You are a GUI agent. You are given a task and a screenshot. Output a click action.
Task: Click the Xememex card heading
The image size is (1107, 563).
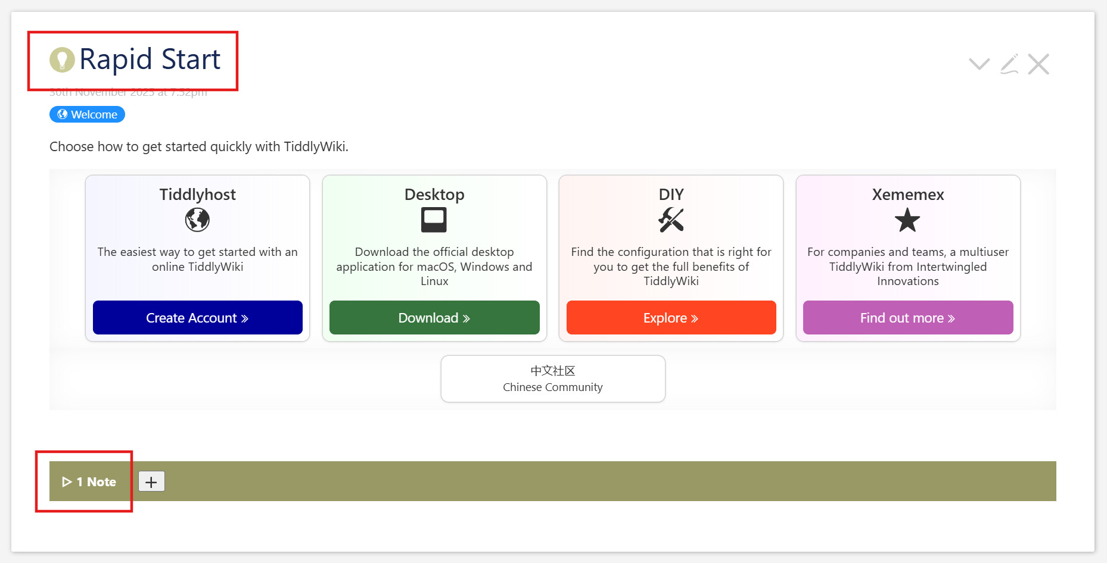tap(907, 195)
